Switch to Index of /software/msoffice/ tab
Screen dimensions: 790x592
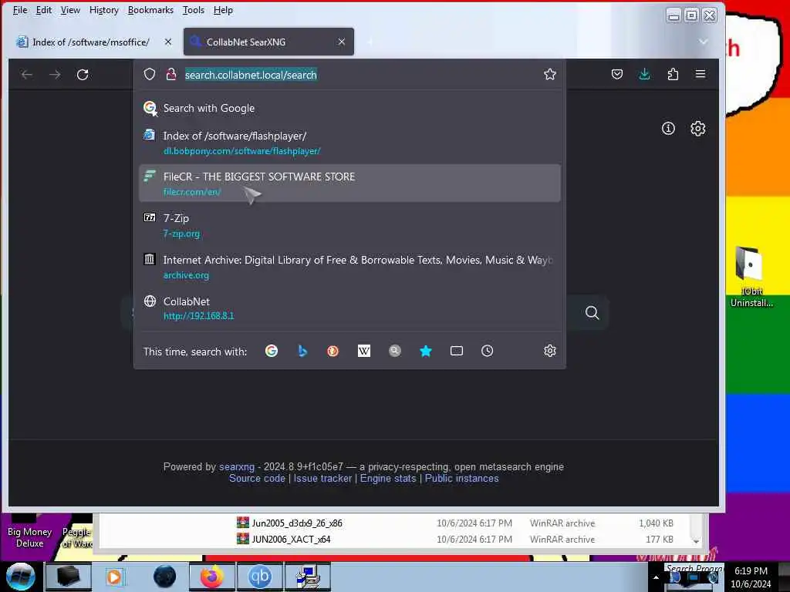(91, 42)
